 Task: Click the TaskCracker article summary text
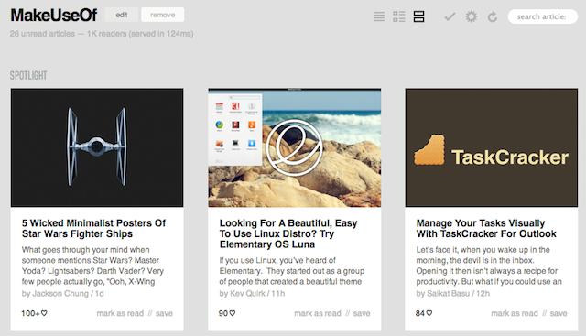489,266
